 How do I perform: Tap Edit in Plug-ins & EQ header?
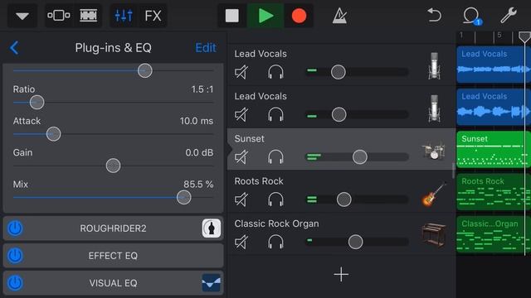pos(206,48)
